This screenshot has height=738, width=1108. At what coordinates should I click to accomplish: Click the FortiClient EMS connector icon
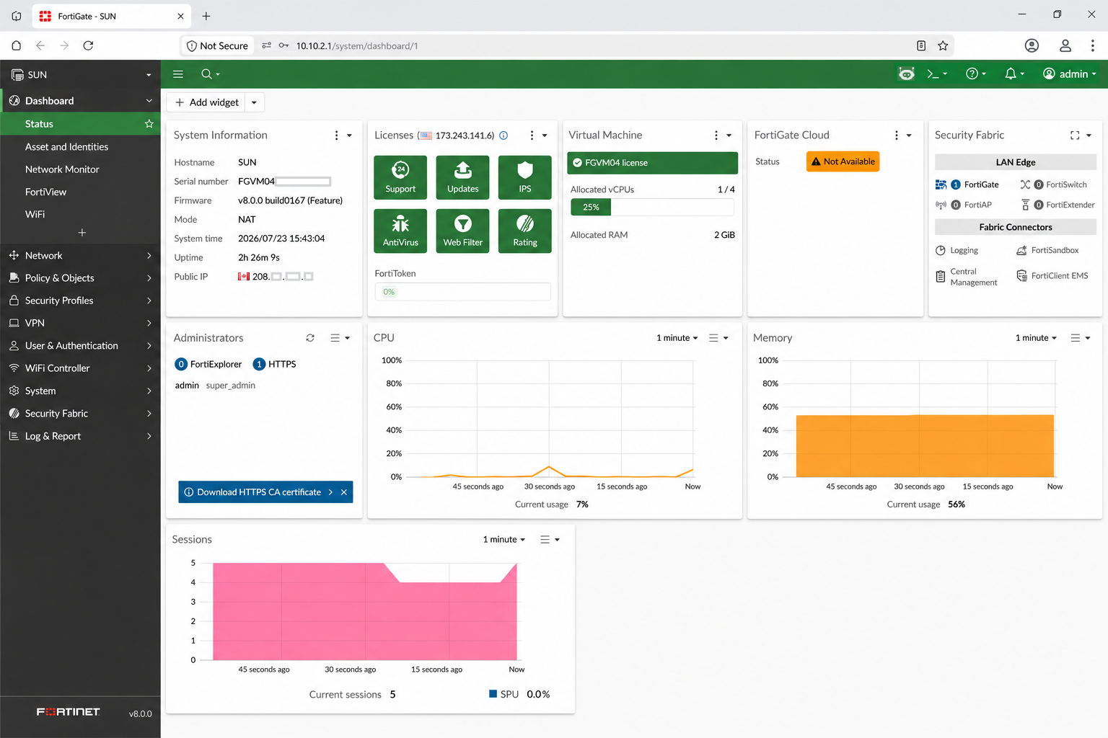coord(1021,276)
